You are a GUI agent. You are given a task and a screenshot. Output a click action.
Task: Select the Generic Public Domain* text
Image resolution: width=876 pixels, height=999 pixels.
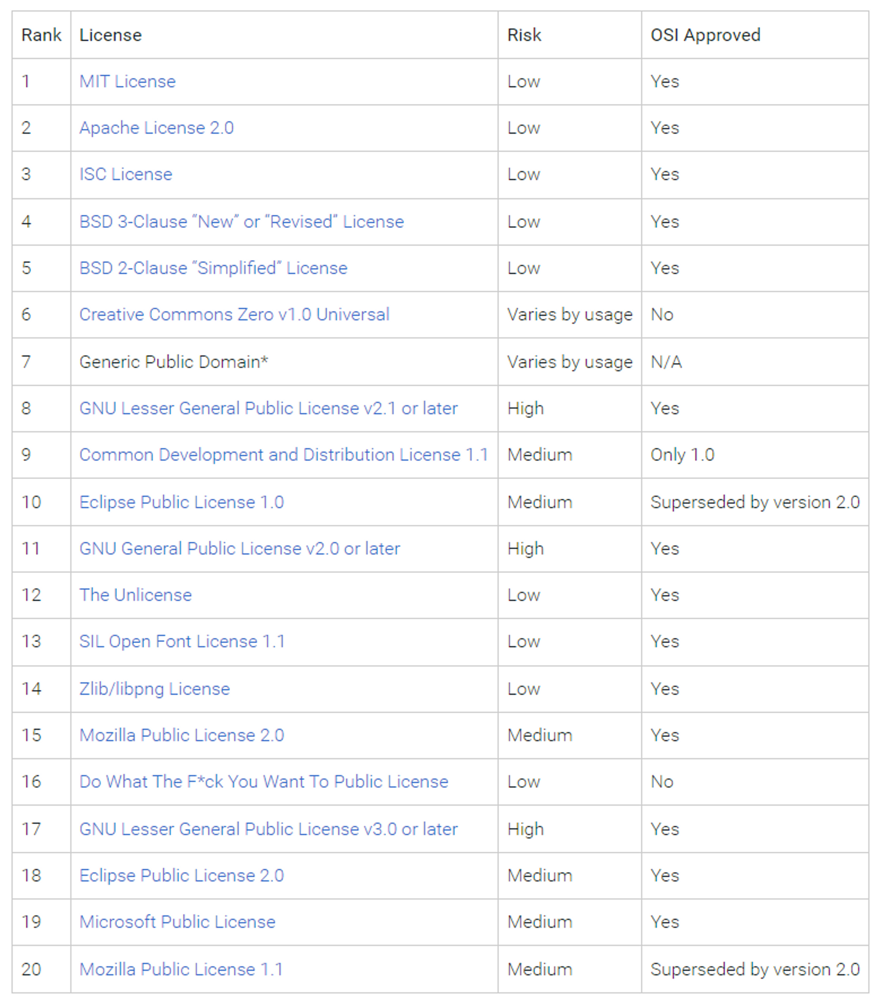(x=174, y=362)
